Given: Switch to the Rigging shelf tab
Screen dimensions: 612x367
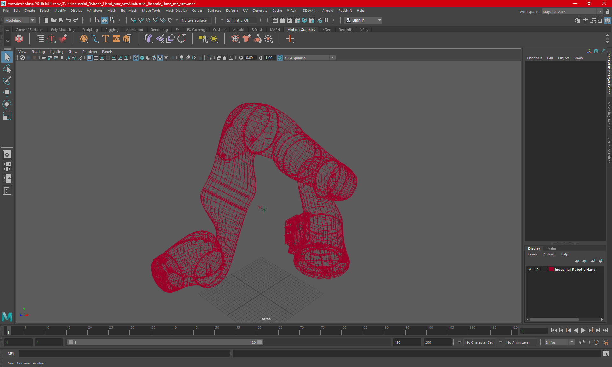Looking at the screenshot, I should click(112, 30).
